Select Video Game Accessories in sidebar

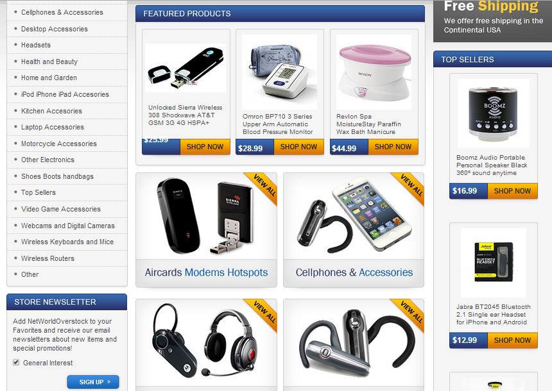tap(61, 209)
